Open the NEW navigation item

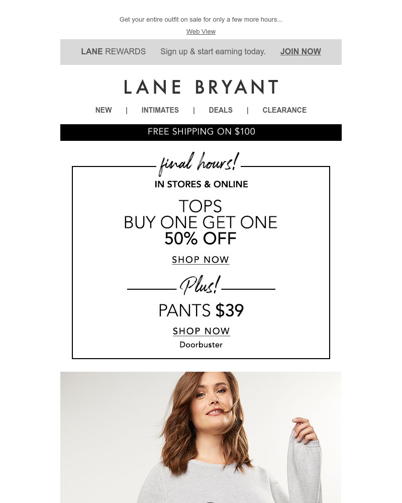(x=104, y=110)
